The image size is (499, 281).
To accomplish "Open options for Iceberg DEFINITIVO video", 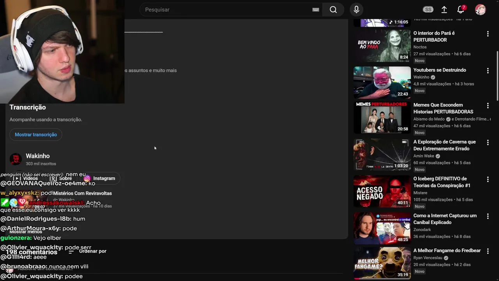I will coord(488,180).
